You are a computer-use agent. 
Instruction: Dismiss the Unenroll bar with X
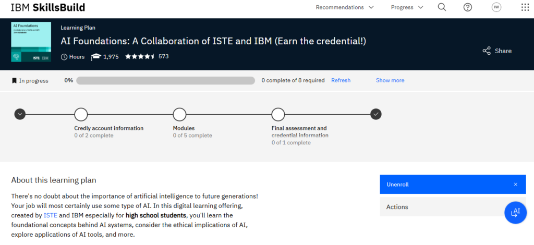(x=516, y=185)
